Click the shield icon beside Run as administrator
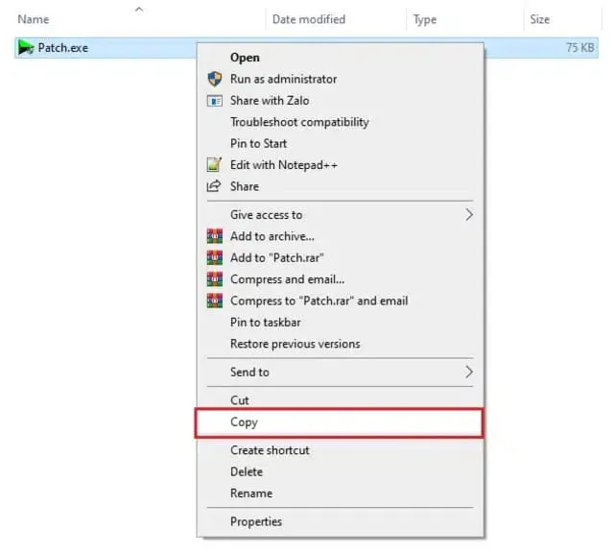 215,79
